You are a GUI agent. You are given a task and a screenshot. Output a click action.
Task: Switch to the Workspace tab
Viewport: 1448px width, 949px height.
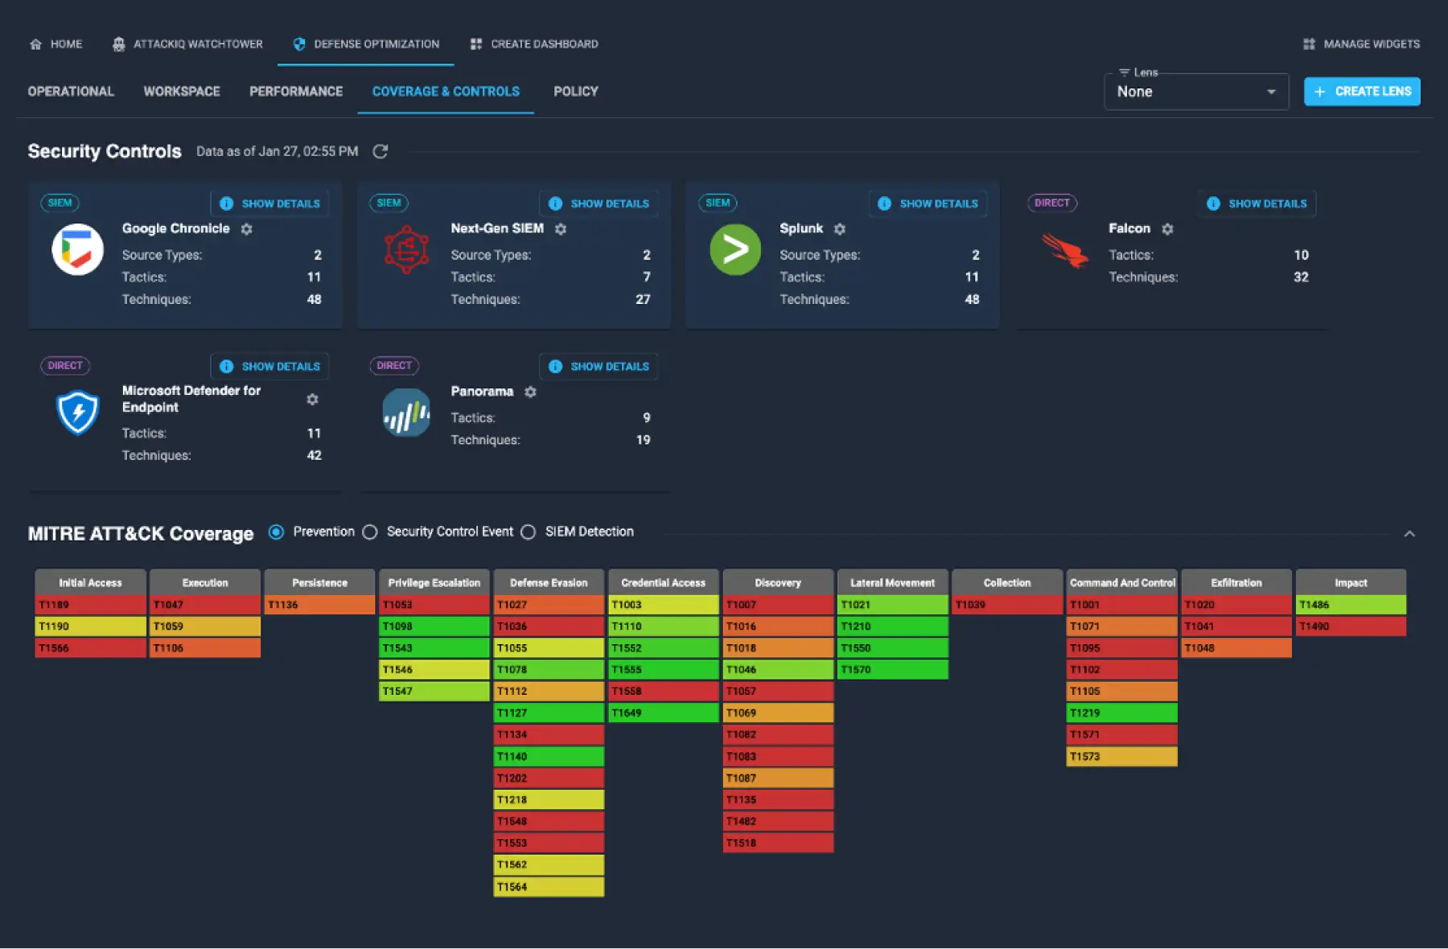point(182,92)
